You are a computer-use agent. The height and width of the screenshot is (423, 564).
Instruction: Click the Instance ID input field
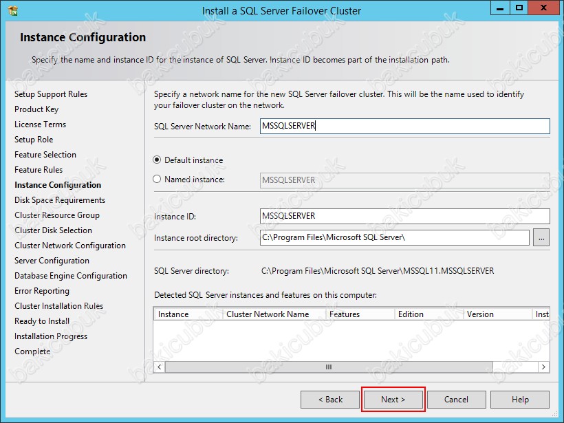tap(404, 216)
